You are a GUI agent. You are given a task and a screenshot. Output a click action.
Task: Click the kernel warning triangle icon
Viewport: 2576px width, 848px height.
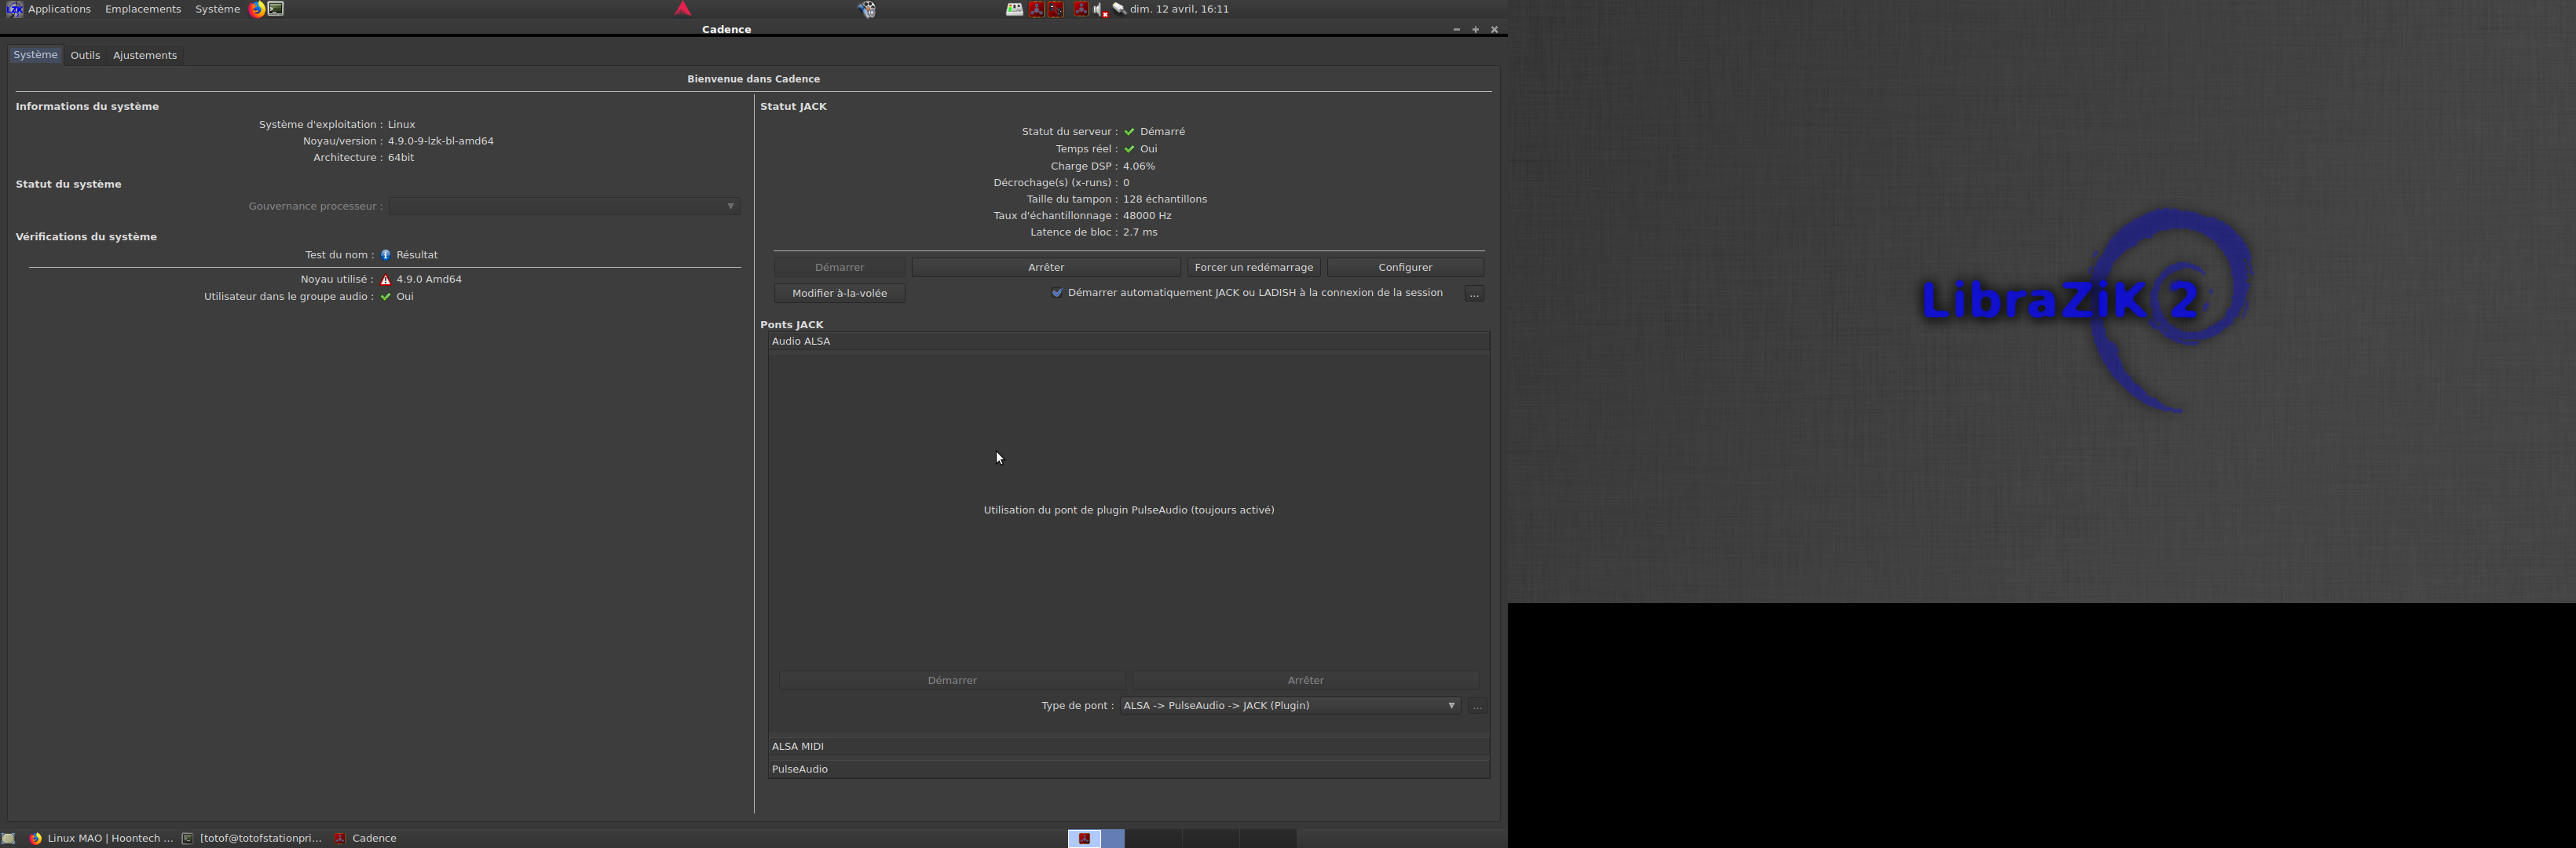tap(386, 280)
